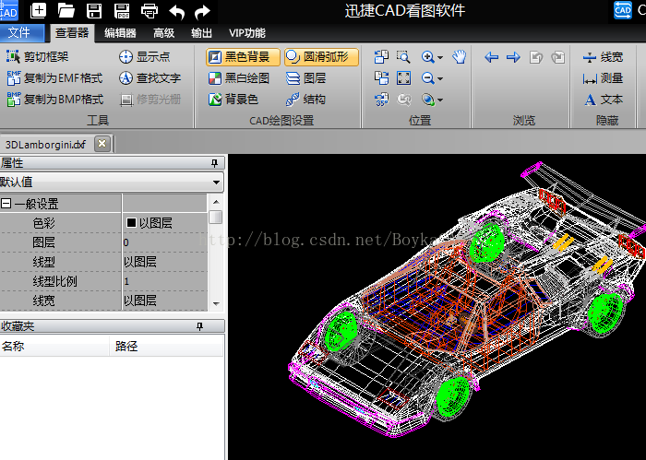Rotate view counterclockwise icon in 位置 group
Viewport: 646px width, 460px height.
381,57
